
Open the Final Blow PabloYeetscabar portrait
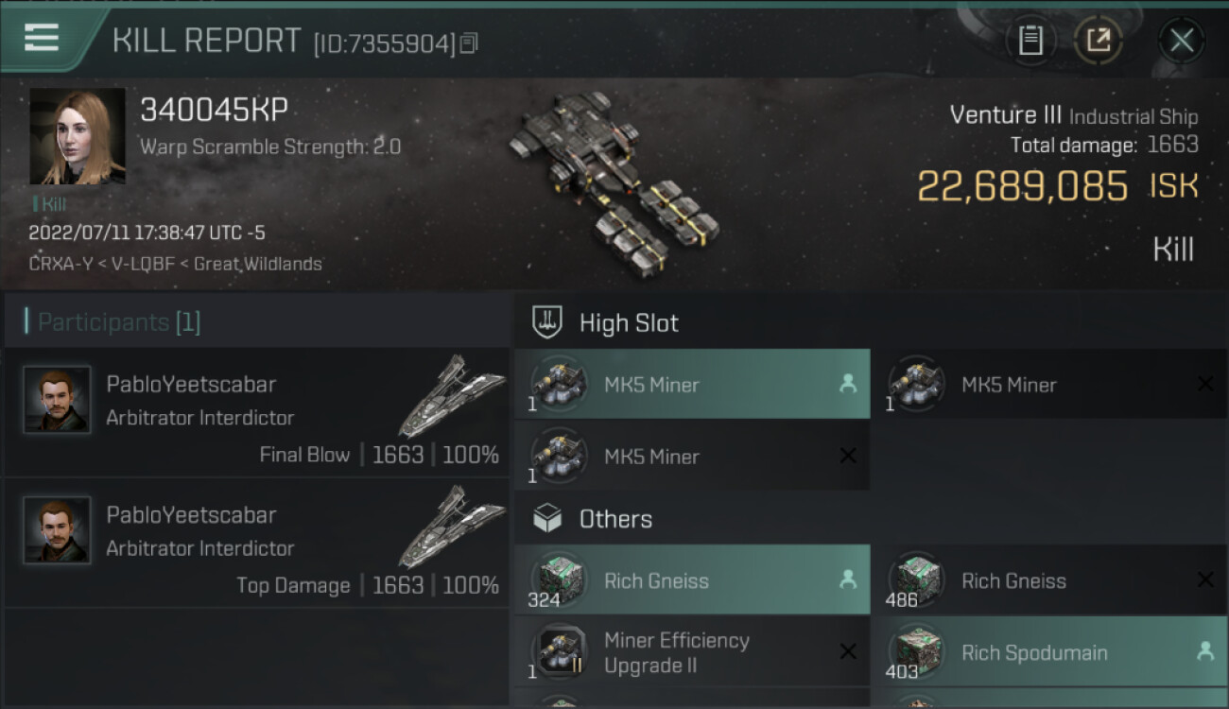pyautogui.click(x=58, y=400)
